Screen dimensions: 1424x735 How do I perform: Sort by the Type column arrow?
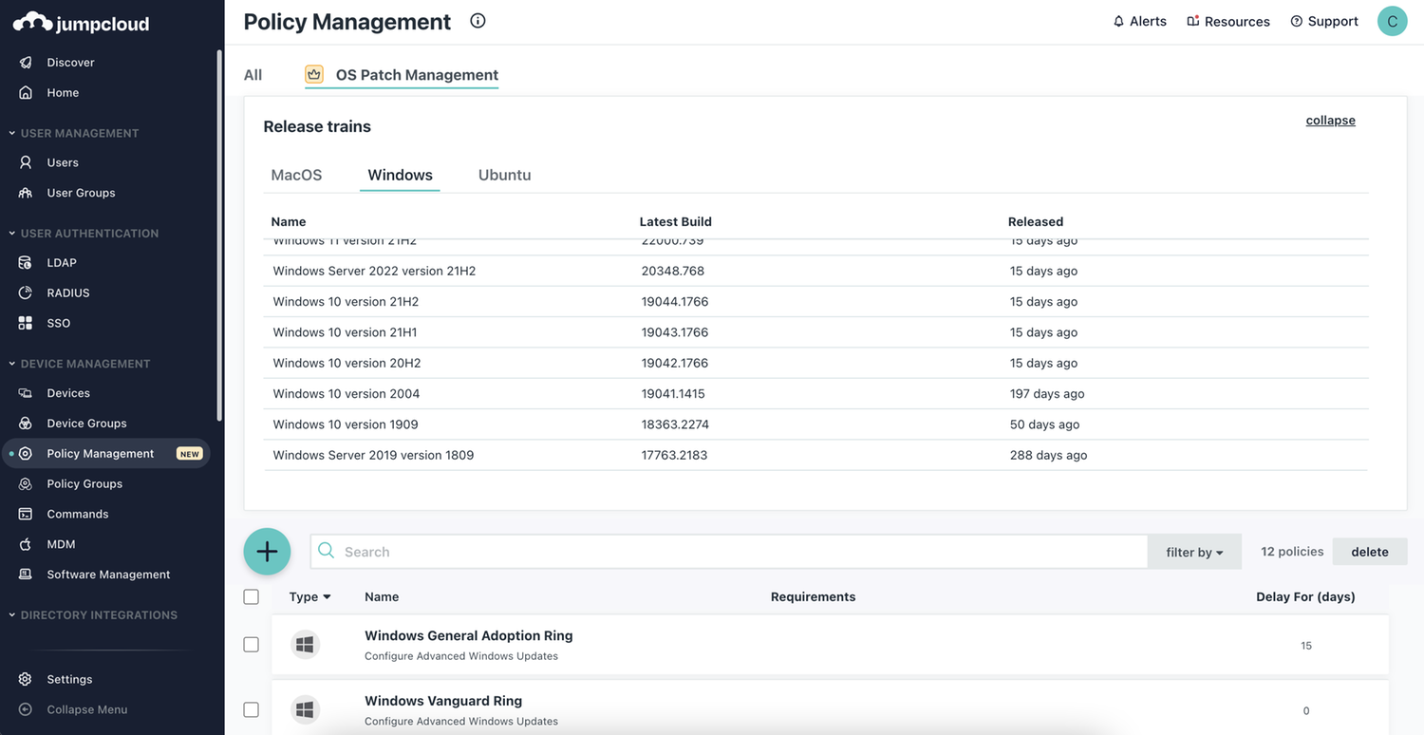pos(327,596)
